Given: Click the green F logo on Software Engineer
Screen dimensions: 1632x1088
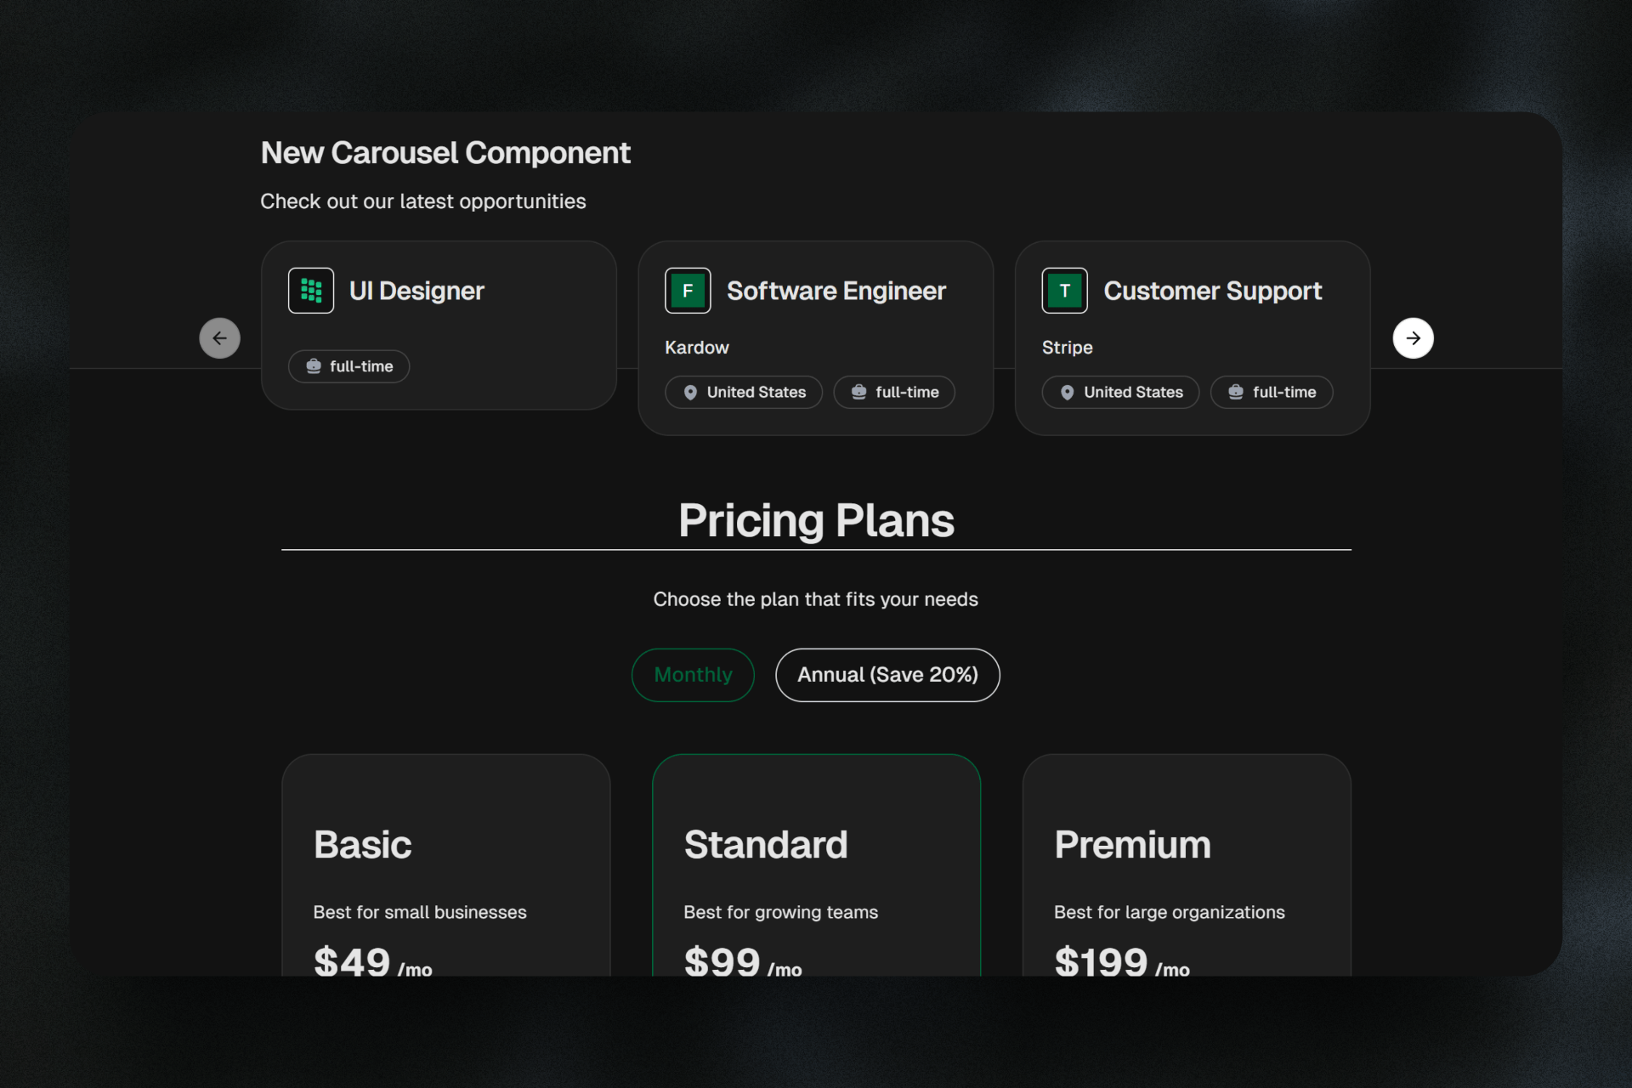Looking at the screenshot, I should pos(688,291).
